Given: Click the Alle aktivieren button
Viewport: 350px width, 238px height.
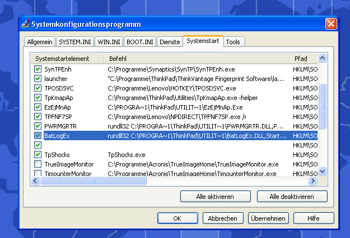Looking at the screenshot, I should tap(216, 197).
